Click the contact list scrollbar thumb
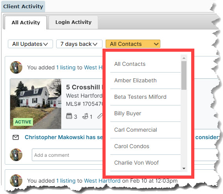 (184, 75)
